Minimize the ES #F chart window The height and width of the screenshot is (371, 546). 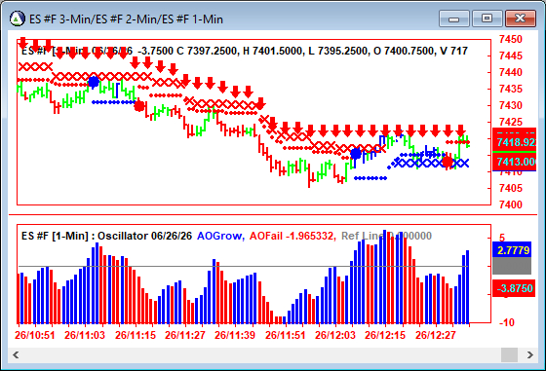(454, 19)
